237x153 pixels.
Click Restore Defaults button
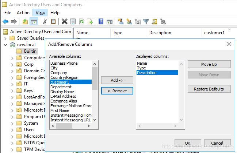coord(209,89)
